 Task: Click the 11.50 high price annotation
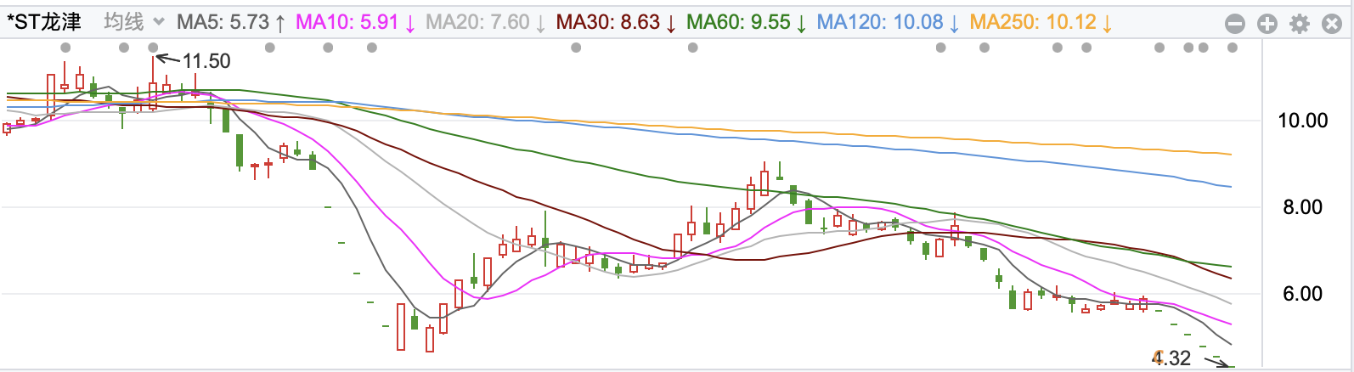click(206, 61)
